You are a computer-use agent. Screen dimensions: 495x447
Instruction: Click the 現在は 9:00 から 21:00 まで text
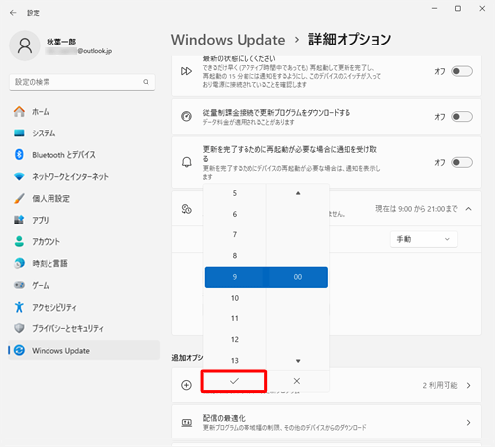click(417, 209)
